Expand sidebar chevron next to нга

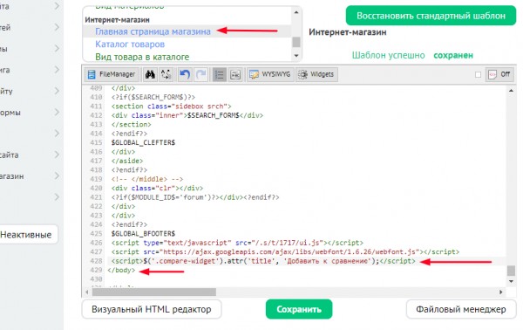click(57, 70)
